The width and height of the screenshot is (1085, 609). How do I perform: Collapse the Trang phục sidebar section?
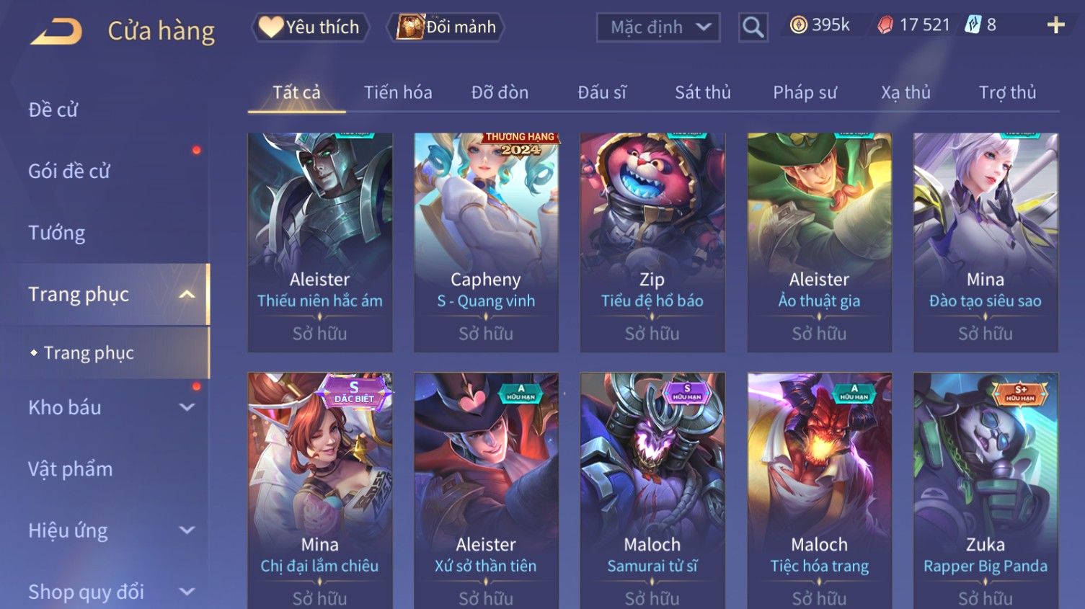click(187, 295)
